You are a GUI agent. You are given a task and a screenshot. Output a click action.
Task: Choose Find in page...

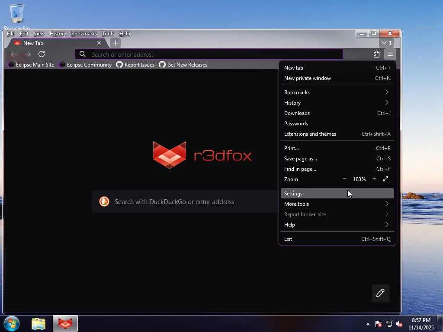337,169
